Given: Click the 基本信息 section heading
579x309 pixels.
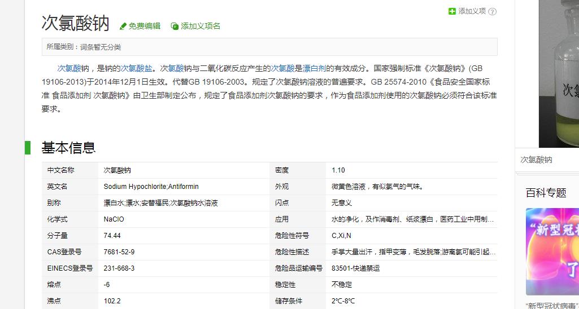Looking at the screenshot, I should click(x=68, y=148).
